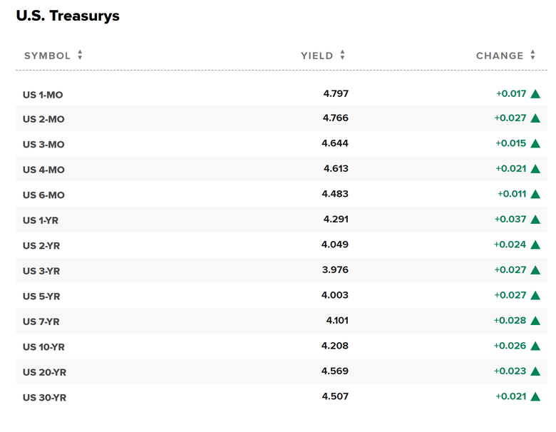This screenshot has height=432, width=556.
Task: Sort table by Yield column arrows
Action: click(342, 55)
